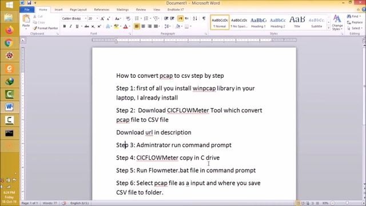Click the Replace command
Screen dimensions: 366x206
[355, 22]
